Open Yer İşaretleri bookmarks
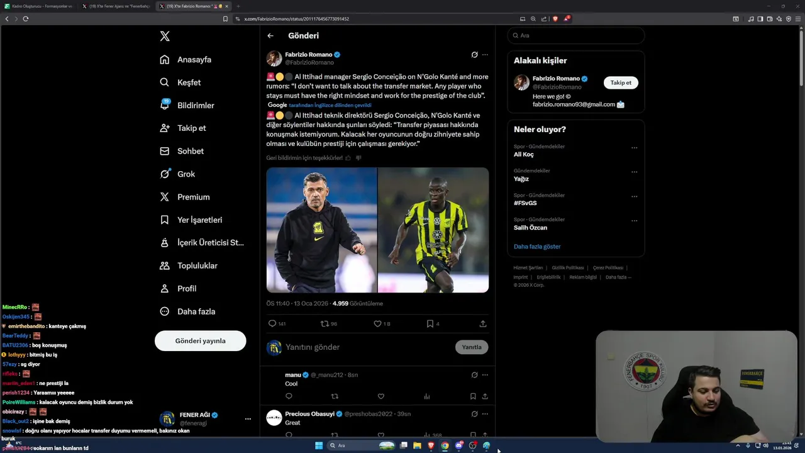The width and height of the screenshot is (805, 453). [x=191, y=220]
